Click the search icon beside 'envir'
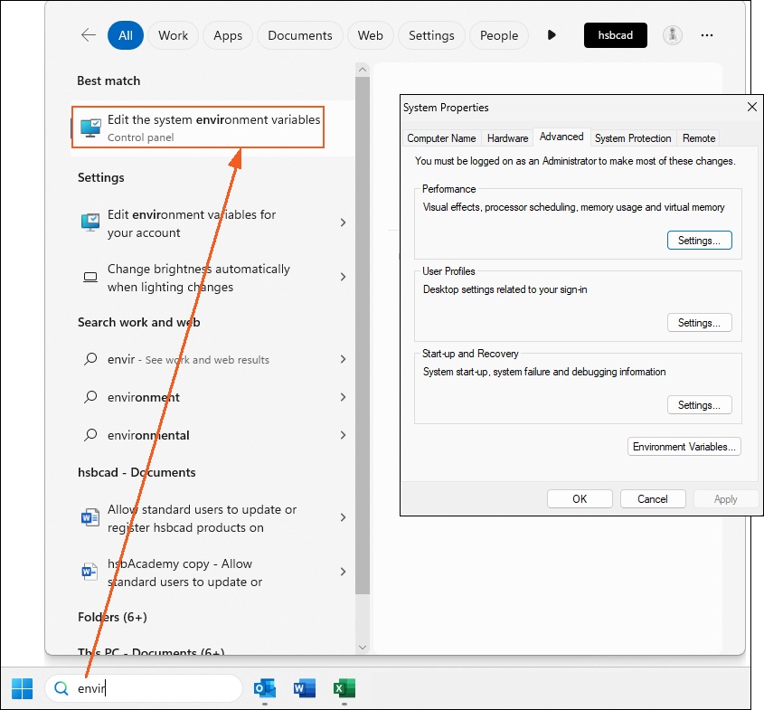 pyautogui.click(x=90, y=359)
